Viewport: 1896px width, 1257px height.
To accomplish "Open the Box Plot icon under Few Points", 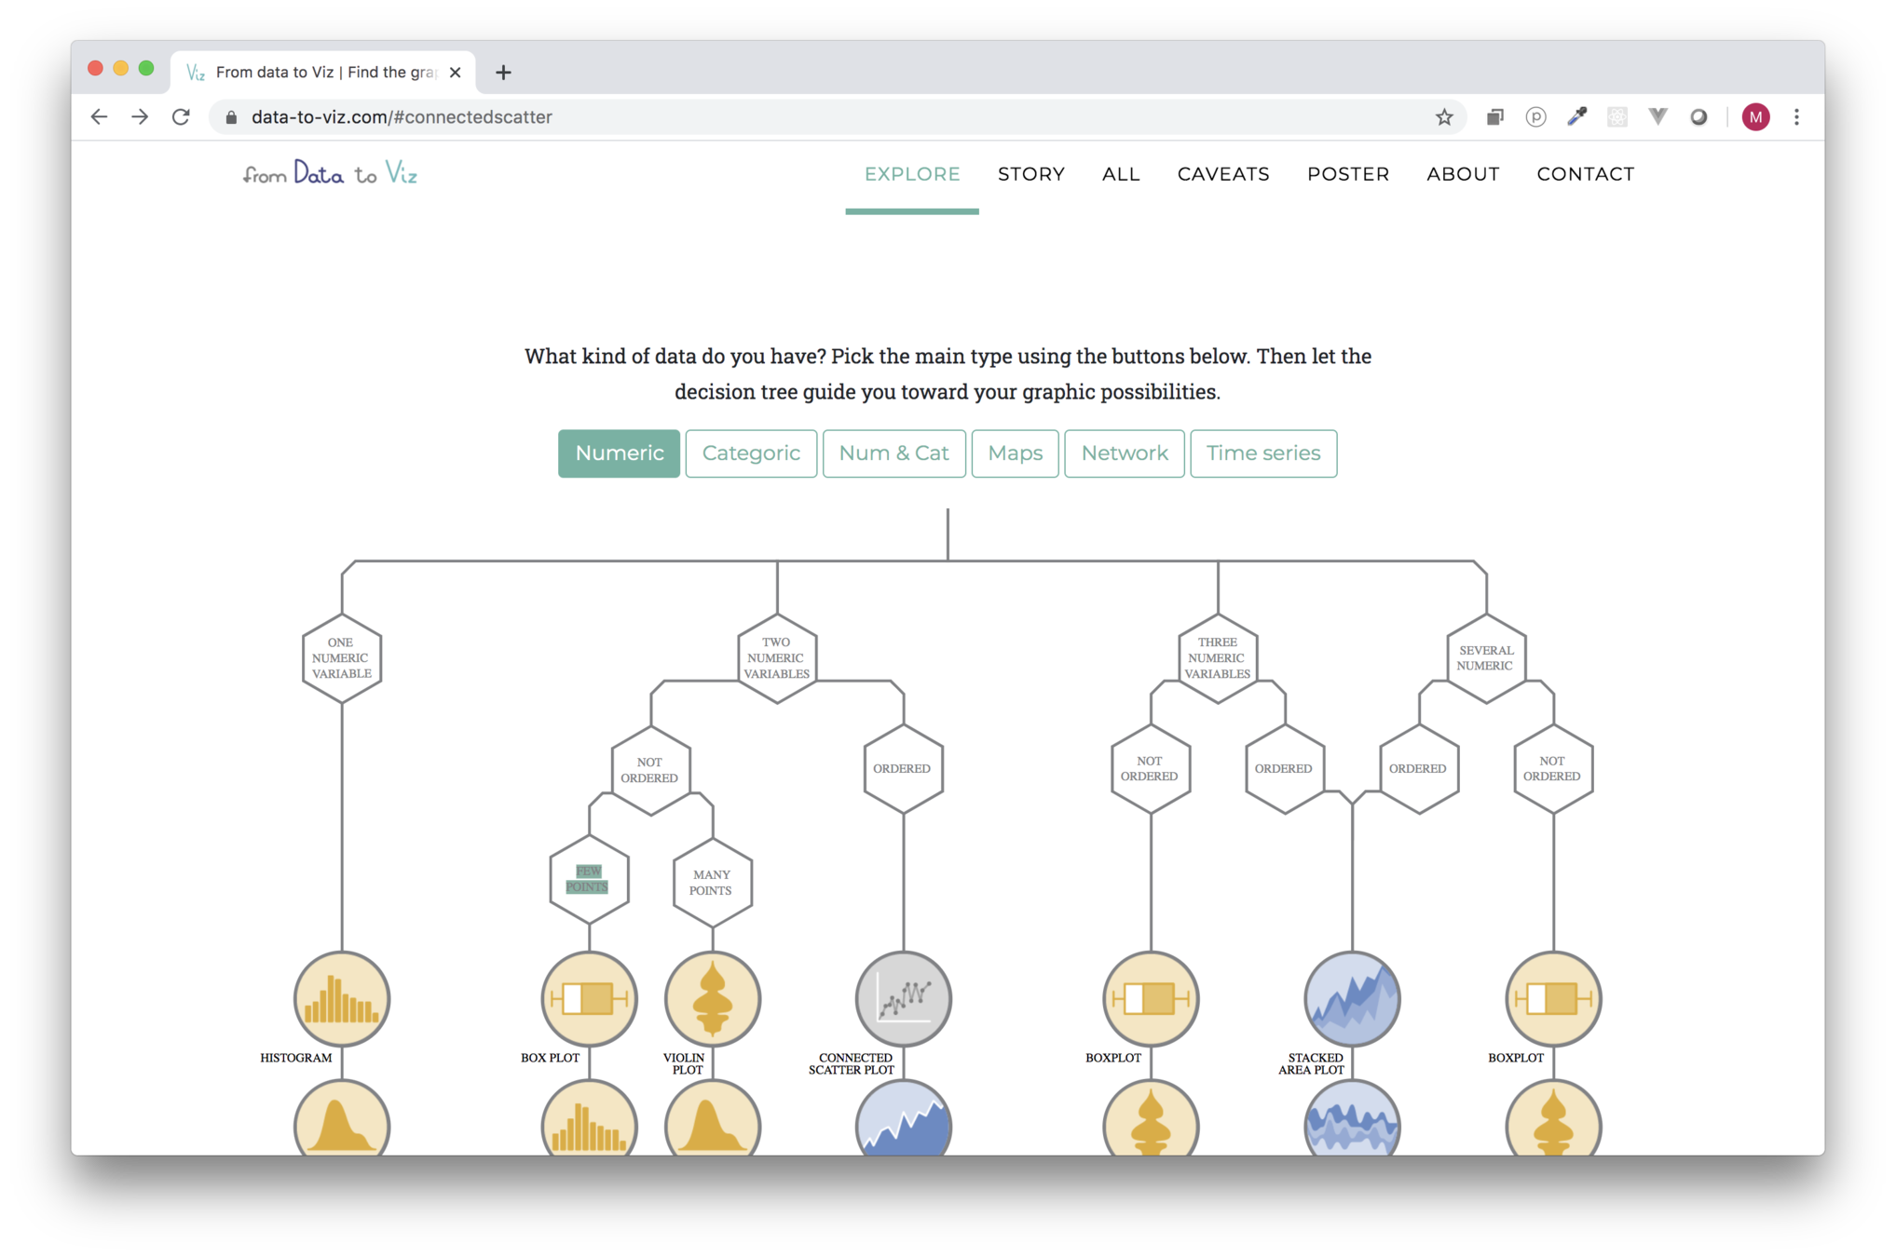I will click(589, 999).
